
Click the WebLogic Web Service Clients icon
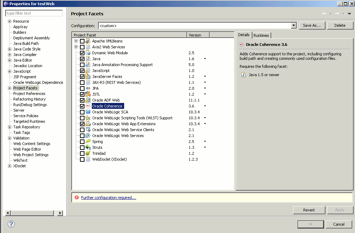point(88,130)
